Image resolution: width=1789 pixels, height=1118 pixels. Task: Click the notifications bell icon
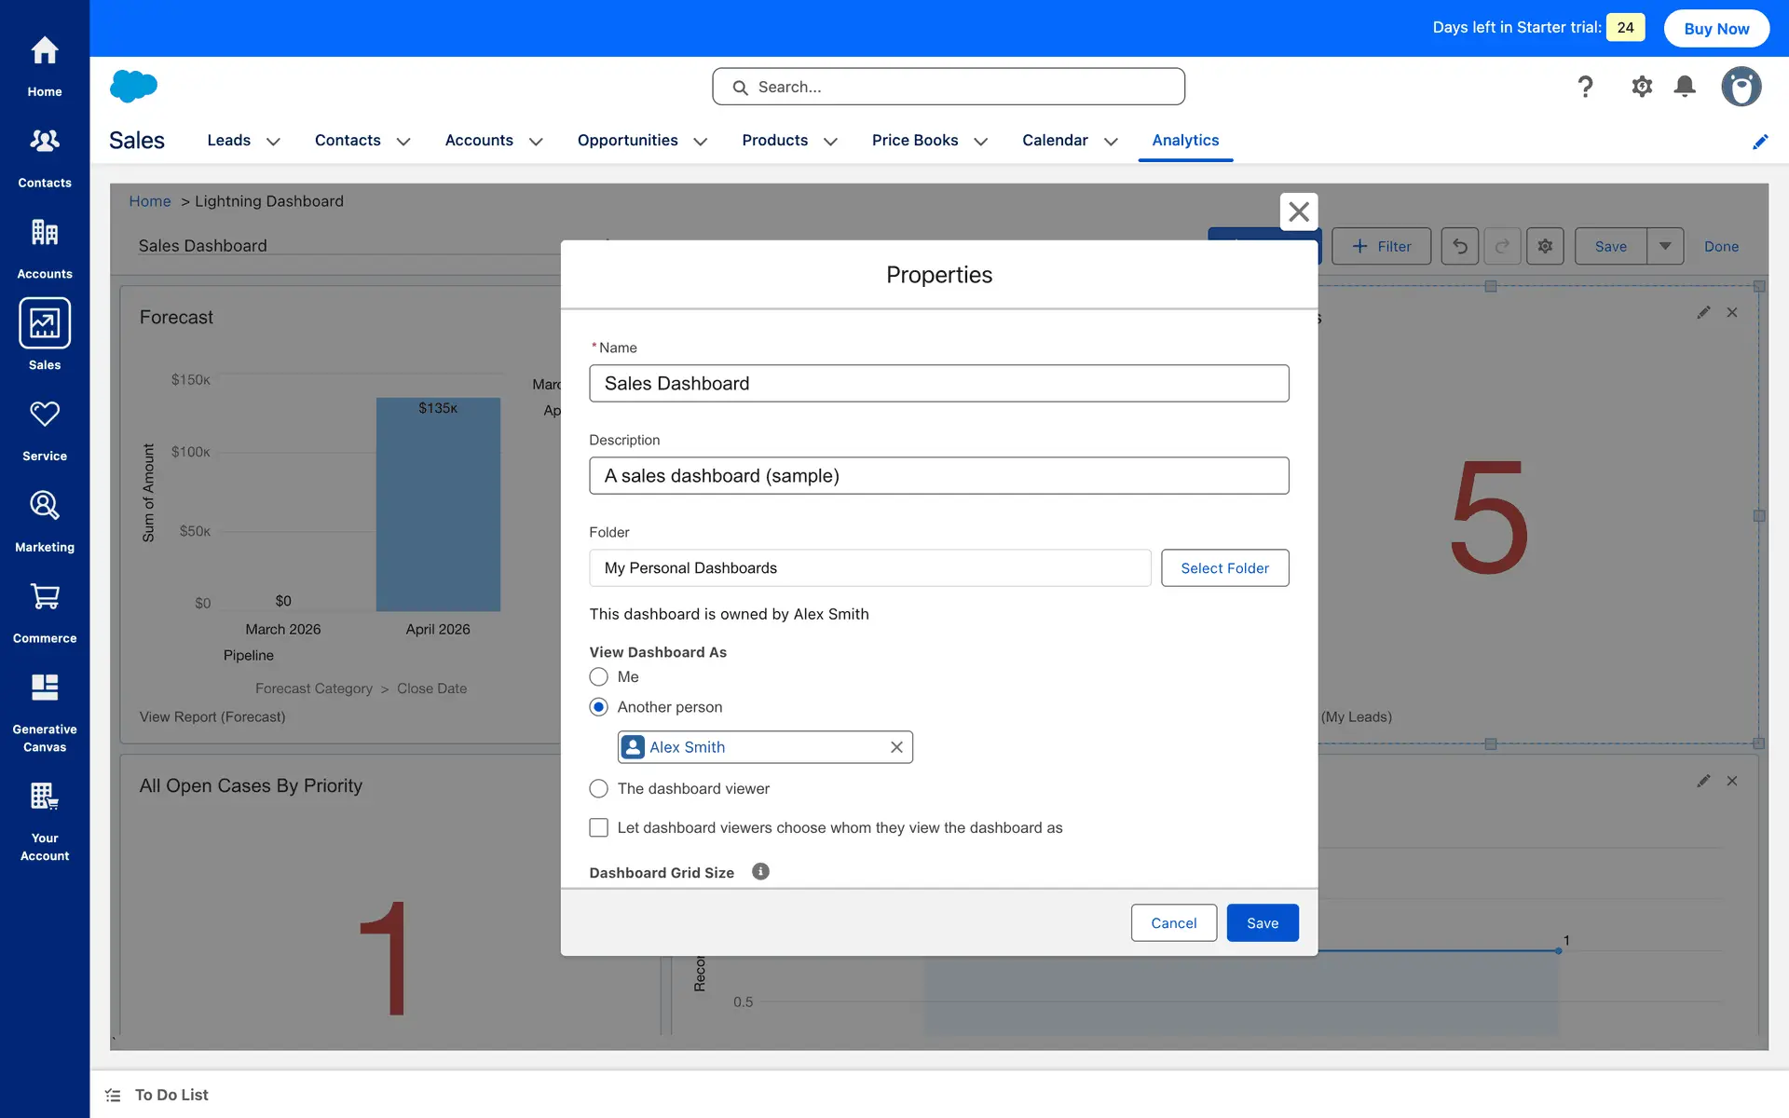point(1685,87)
